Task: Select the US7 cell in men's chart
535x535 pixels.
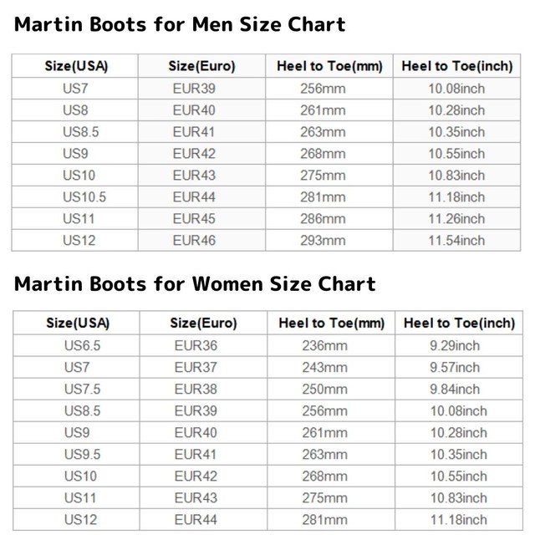Action: 75,89
